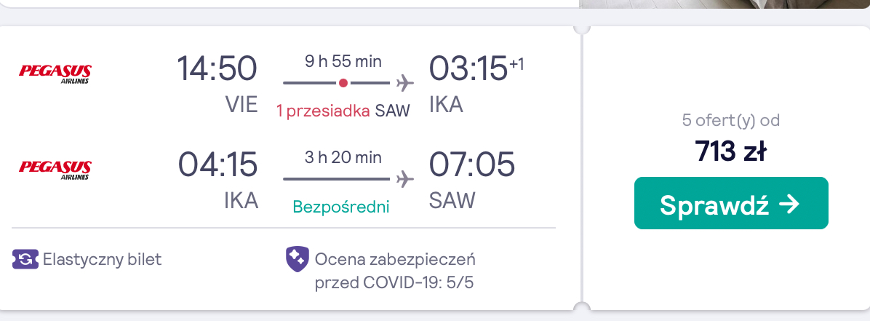The width and height of the screenshot is (870, 321).
Task: Click the Sprawdź button
Action: [x=731, y=203]
